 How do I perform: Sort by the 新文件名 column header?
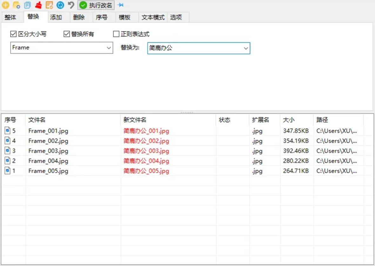[x=168, y=120]
